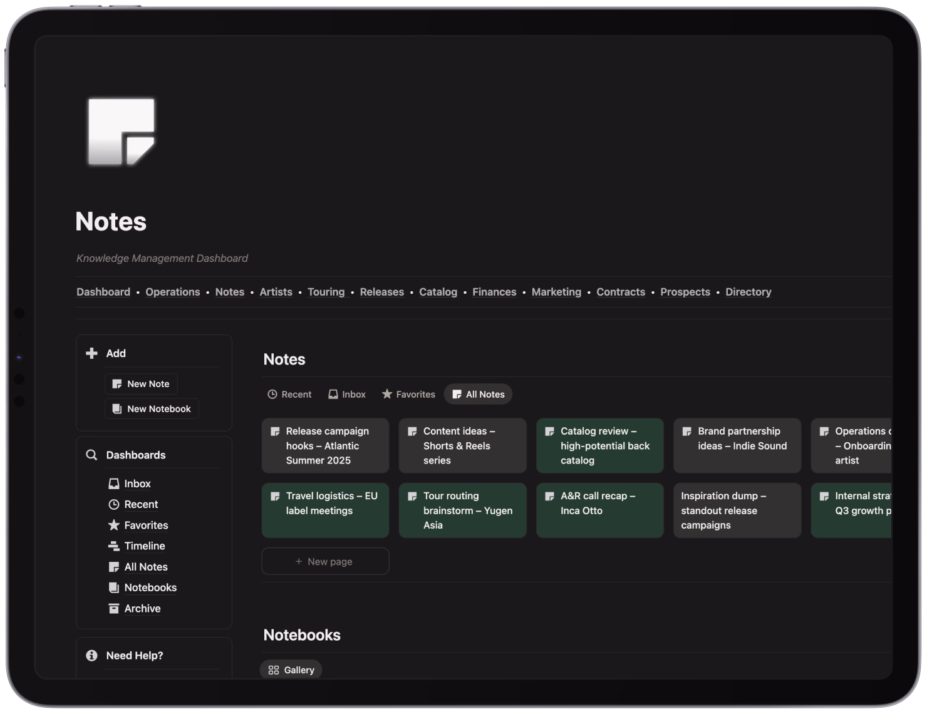Select the All Notes tab
The height and width of the screenshot is (714, 927).
(x=479, y=394)
